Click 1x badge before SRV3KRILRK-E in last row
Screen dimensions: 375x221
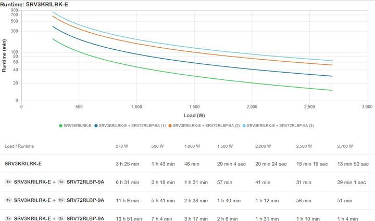[8, 218]
